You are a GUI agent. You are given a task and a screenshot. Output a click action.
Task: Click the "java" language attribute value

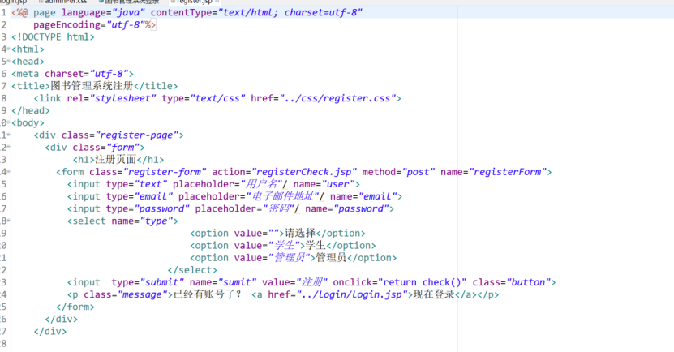128,12
